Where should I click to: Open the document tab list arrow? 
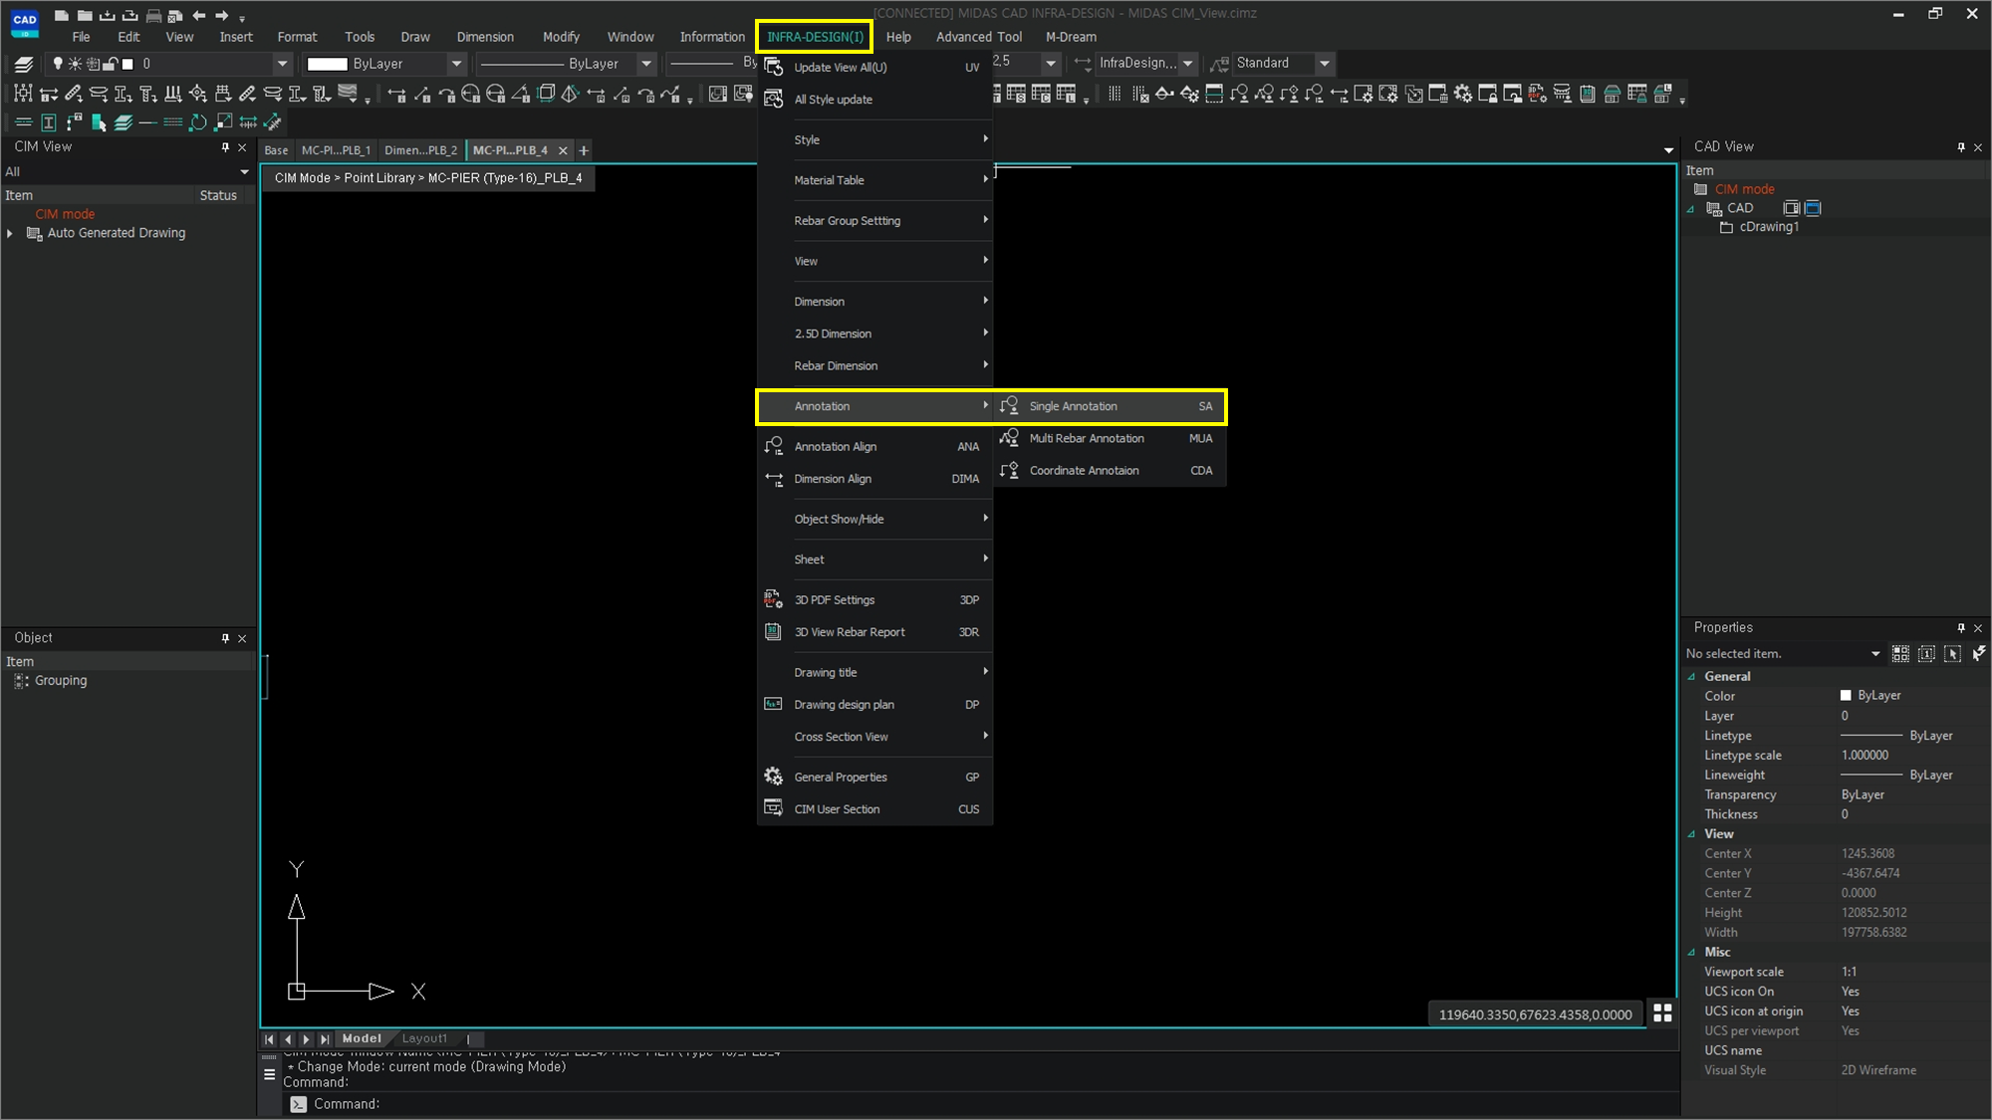[1669, 150]
